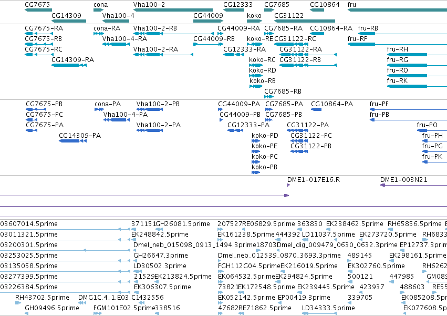
Task: Click protein CG31122-PA
Action: point(308,125)
